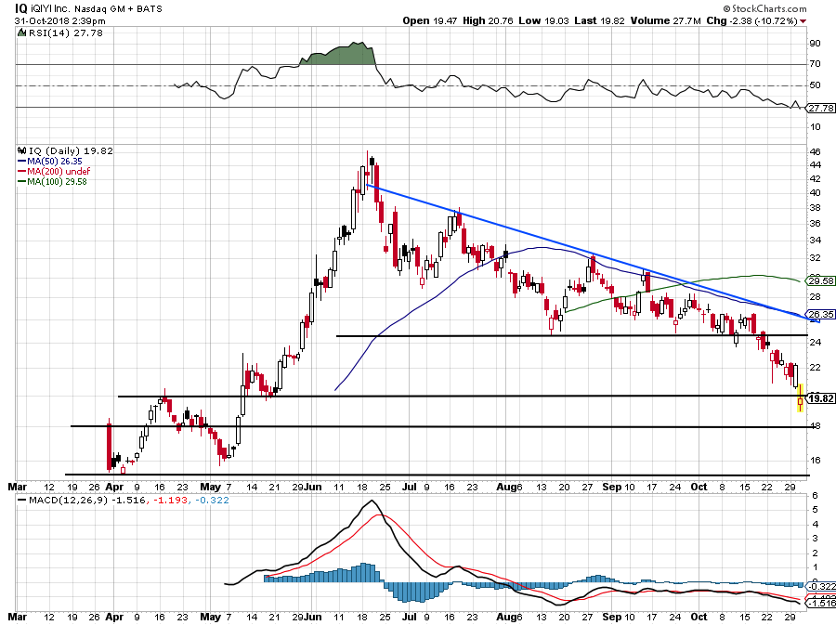Screen dimensions: 836x625
Task: Click the -0.322 flag on MACD axis
Action: click(x=822, y=586)
